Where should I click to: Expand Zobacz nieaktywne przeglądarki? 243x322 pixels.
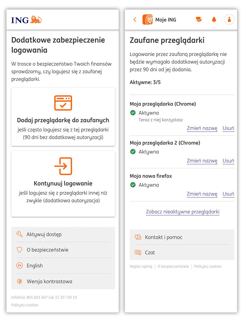(x=183, y=212)
